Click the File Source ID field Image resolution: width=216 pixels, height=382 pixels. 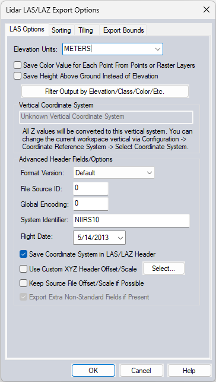coord(91,188)
